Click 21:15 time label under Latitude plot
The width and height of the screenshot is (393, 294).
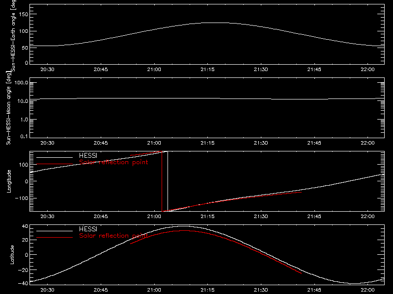[x=207, y=290]
